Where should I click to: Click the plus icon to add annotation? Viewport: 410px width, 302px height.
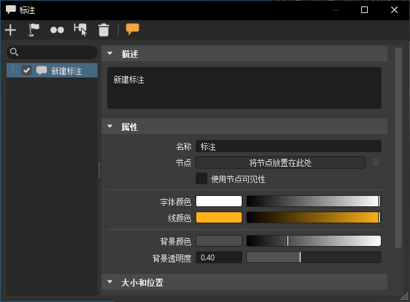click(10, 30)
